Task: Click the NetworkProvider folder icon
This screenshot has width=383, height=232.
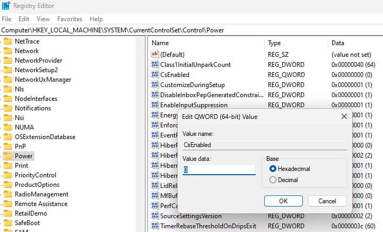Action: [7, 61]
